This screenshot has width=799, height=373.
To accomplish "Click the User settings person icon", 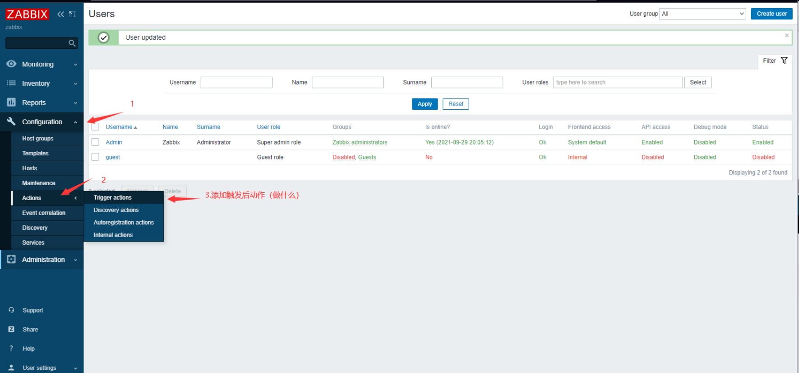I will (x=11, y=368).
